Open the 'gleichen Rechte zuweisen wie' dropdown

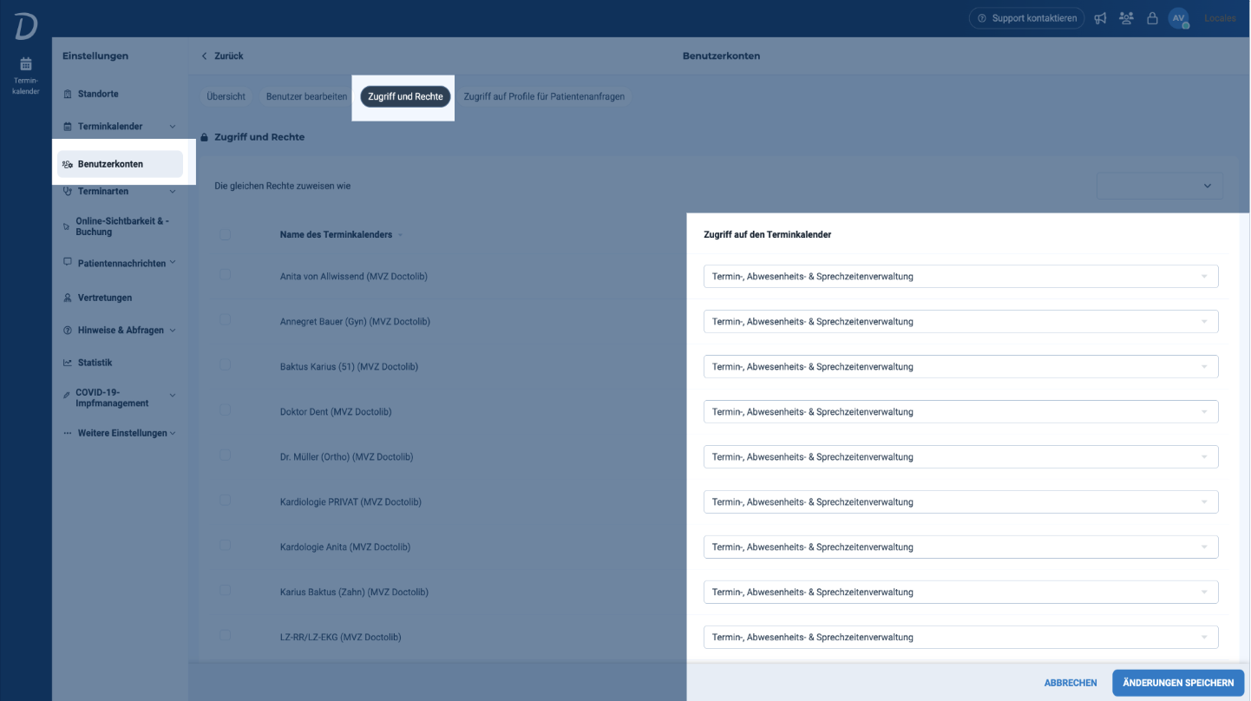[x=1160, y=186]
